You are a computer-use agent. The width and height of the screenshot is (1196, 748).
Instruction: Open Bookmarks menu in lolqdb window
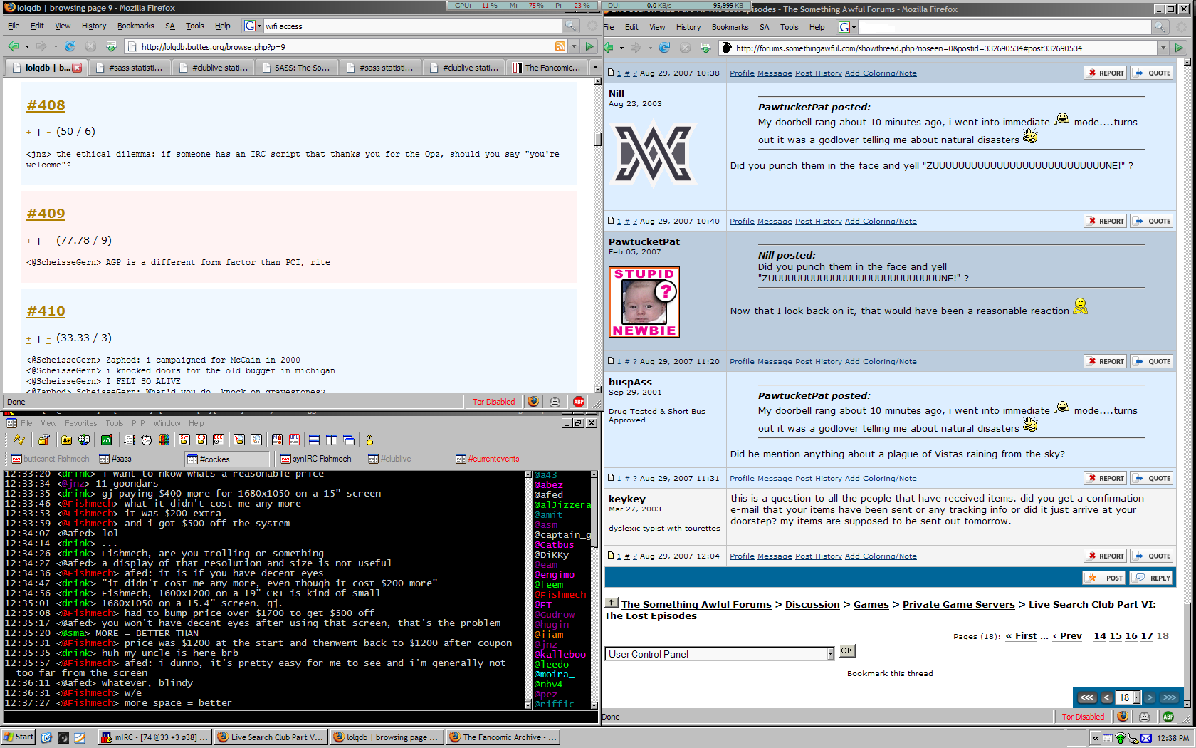[x=135, y=26]
